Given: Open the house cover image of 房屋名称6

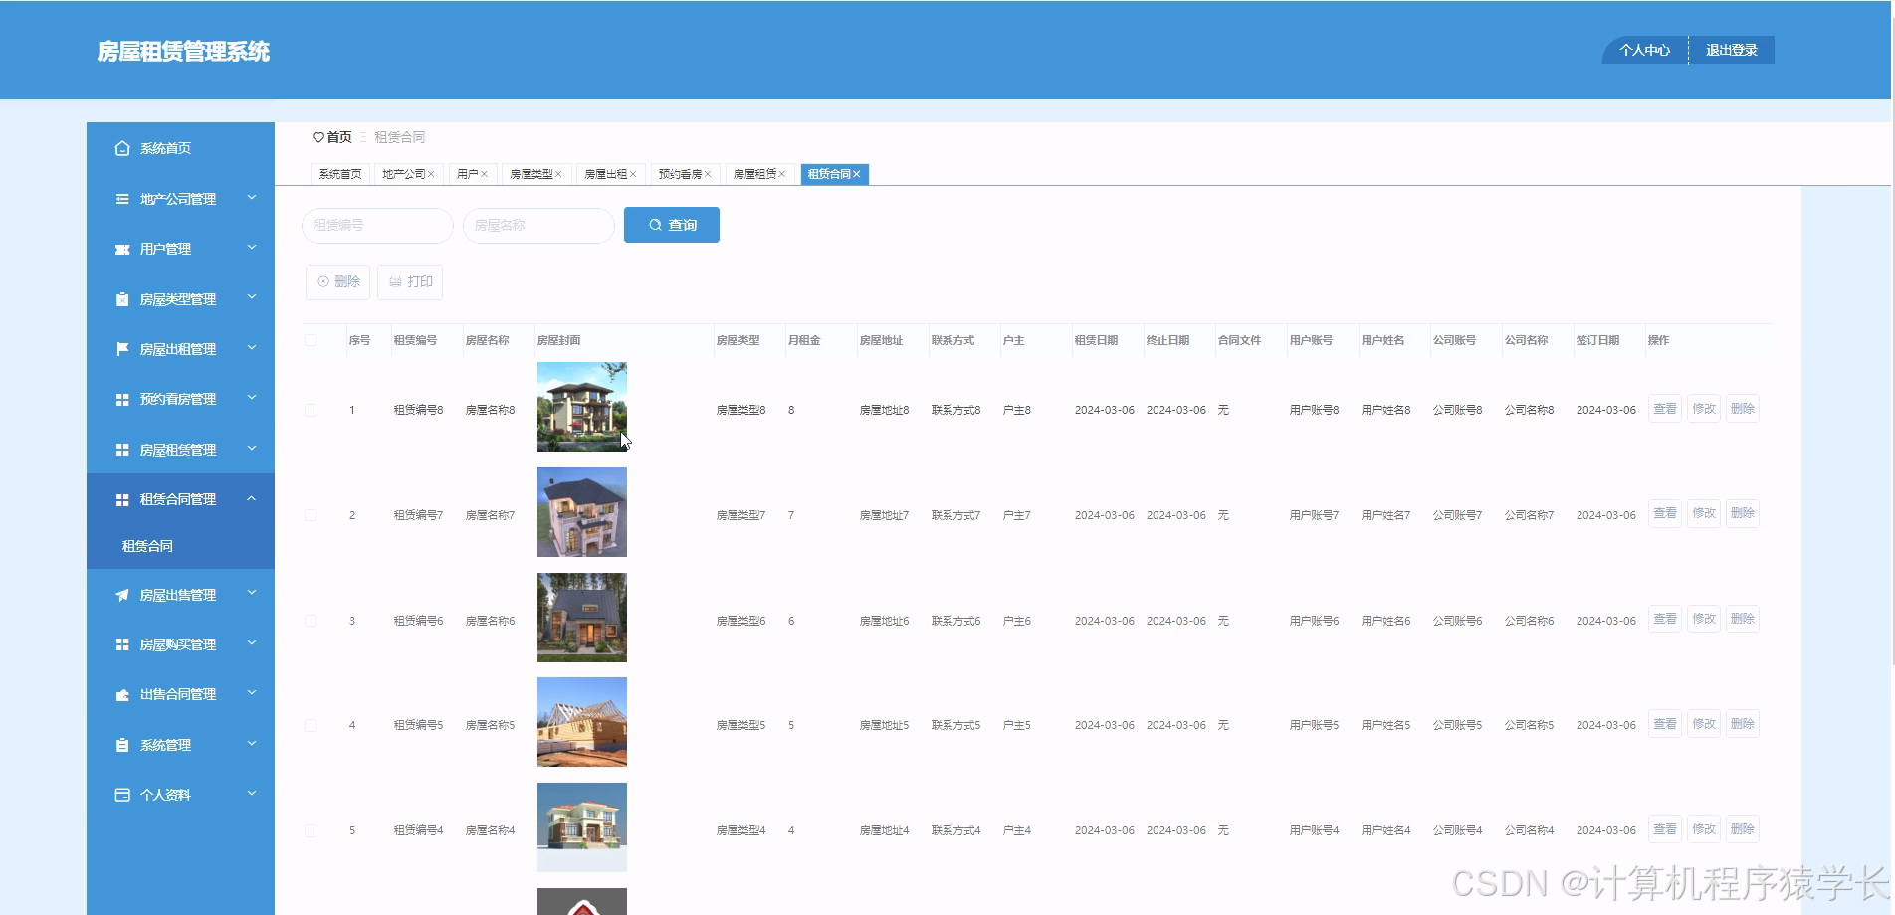Looking at the screenshot, I should point(582,618).
